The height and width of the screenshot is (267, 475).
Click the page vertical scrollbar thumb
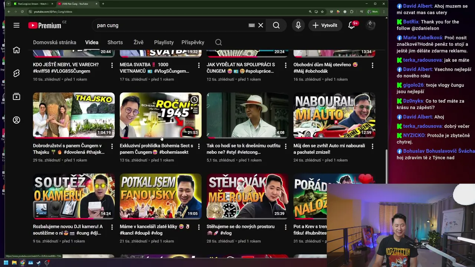click(386, 166)
